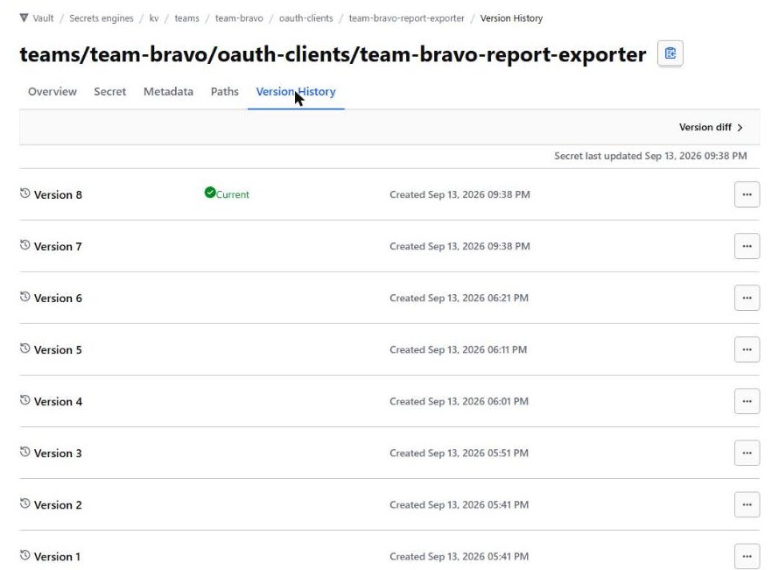
Task: Switch to the Paths tab
Action: (225, 91)
